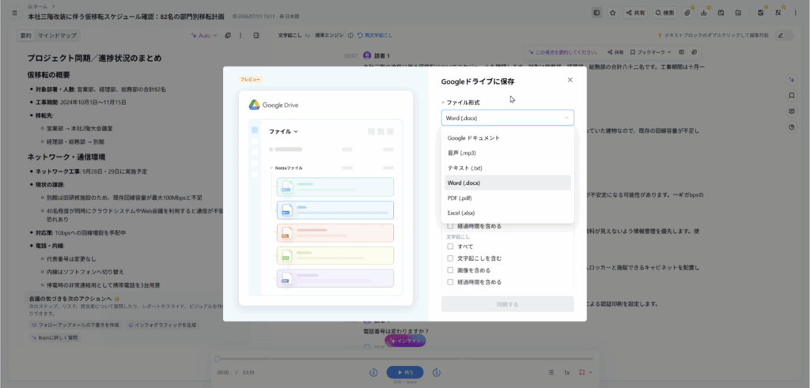The image size is (810, 388).
Task: Check すべて under 文字起こし section
Action: 450,247
